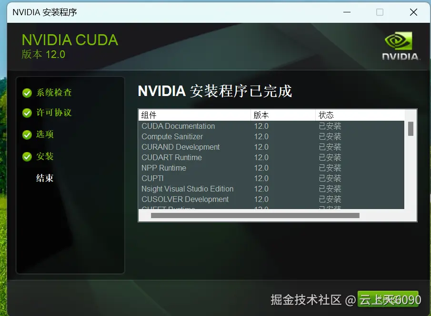Click the NVIDIA CUDA title text
Screen dimensions: 431x316
pyautogui.click(x=70, y=40)
